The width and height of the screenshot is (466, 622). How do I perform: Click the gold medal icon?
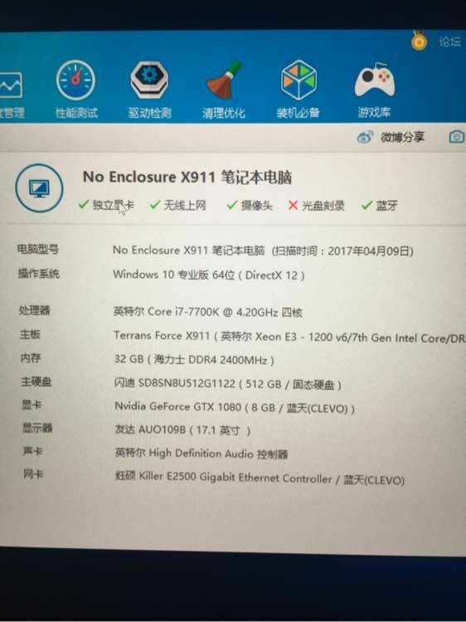click(419, 40)
